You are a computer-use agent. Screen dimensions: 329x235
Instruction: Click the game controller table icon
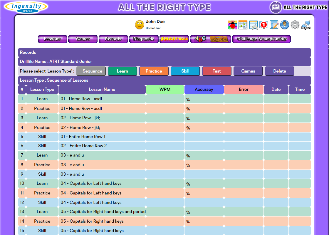(254, 25)
